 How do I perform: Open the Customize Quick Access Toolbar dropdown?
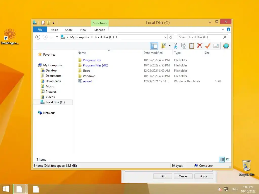click(54, 23)
